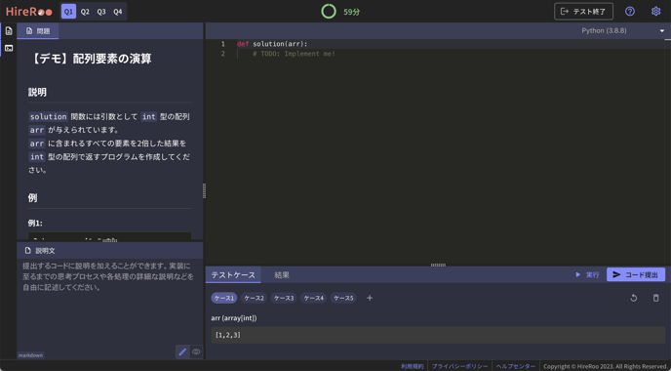Select the テストケース tab
The image size is (671, 371).
(233, 274)
